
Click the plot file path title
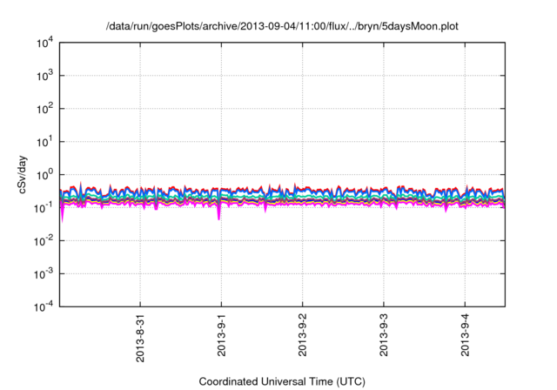click(x=282, y=26)
